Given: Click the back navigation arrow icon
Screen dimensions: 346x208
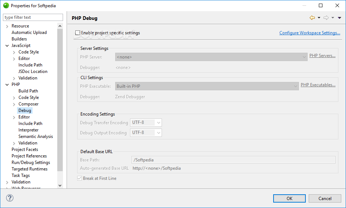Looking at the screenshot, I should coord(312,18).
